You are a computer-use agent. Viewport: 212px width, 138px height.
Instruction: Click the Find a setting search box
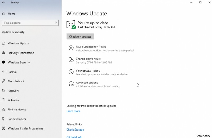tap(30, 23)
